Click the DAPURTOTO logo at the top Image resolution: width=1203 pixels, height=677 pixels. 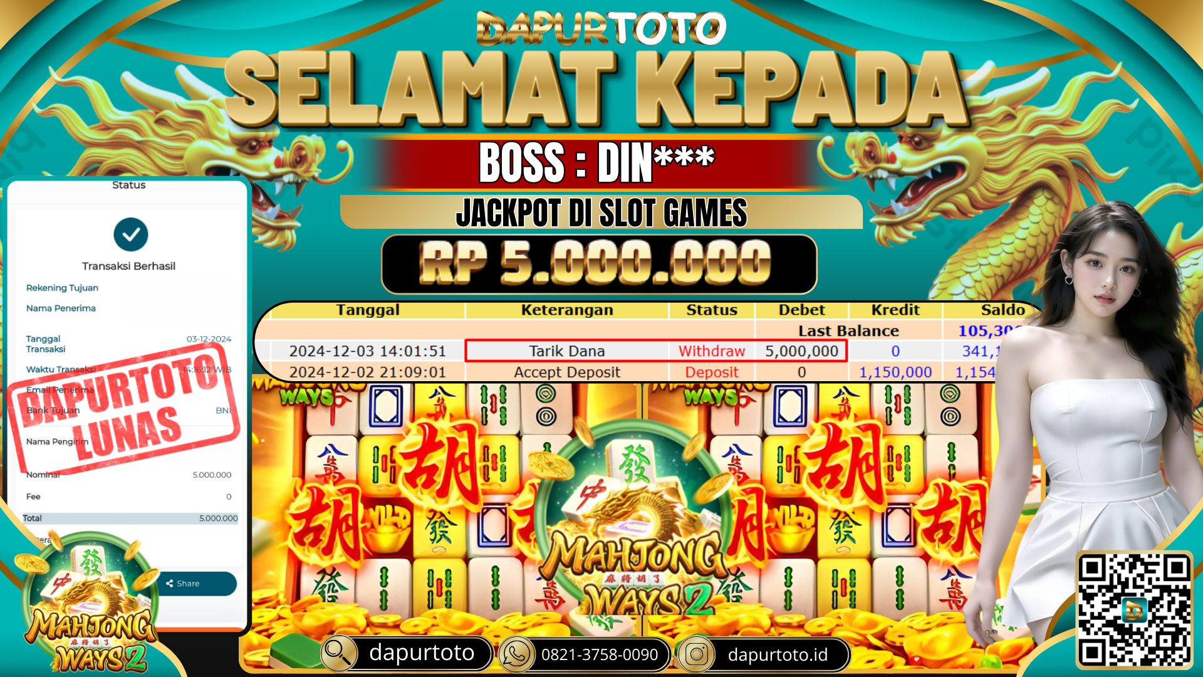click(x=601, y=29)
